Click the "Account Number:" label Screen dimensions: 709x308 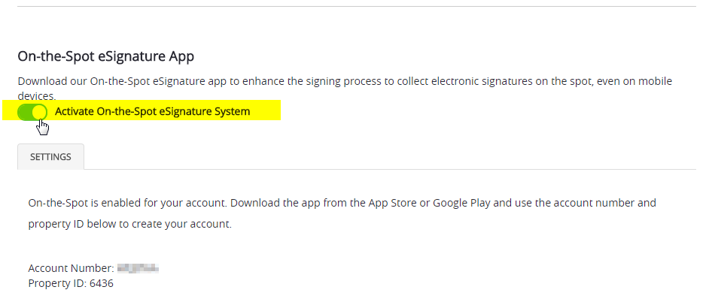pyautogui.click(x=71, y=268)
